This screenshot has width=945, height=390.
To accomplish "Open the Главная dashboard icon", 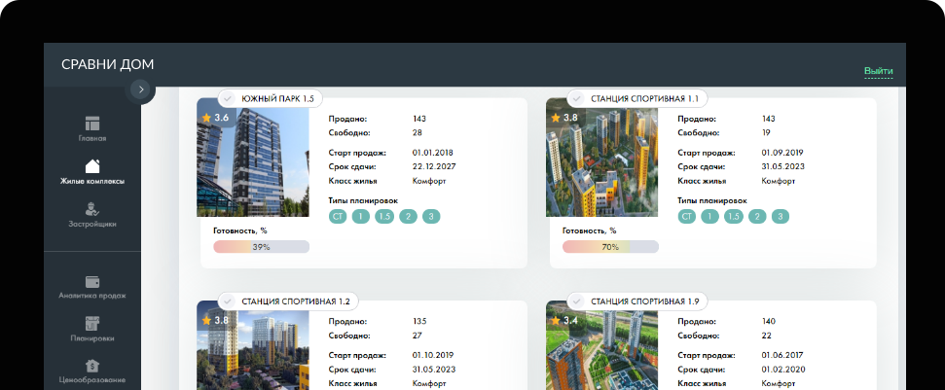I will [x=92, y=123].
